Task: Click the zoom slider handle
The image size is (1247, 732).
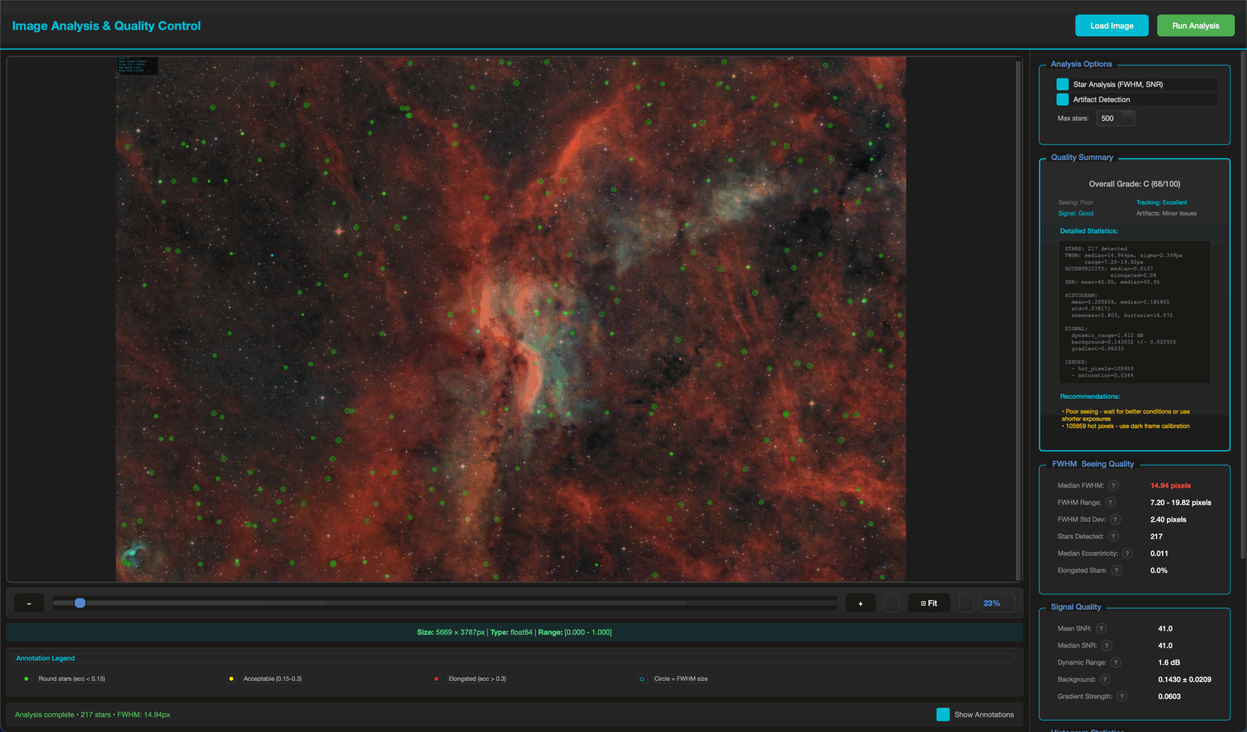Action: [x=79, y=603]
